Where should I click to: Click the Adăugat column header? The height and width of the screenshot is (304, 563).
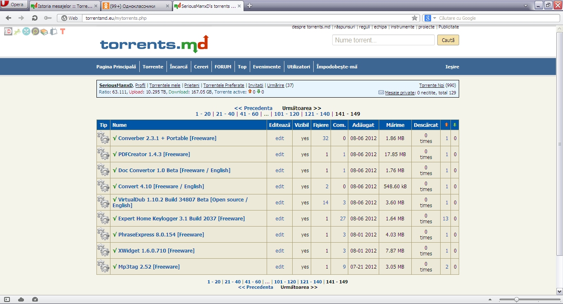tap(363, 125)
